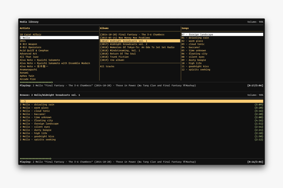283x188 pixels.
Task: Click the Volume: 98% indicator in Media library
Action: (x=255, y=22)
